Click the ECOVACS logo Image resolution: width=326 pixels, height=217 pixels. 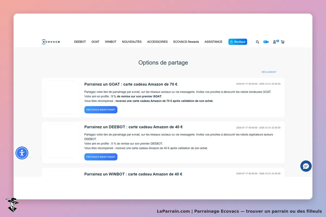pyautogui.click(x=51, y=42)
